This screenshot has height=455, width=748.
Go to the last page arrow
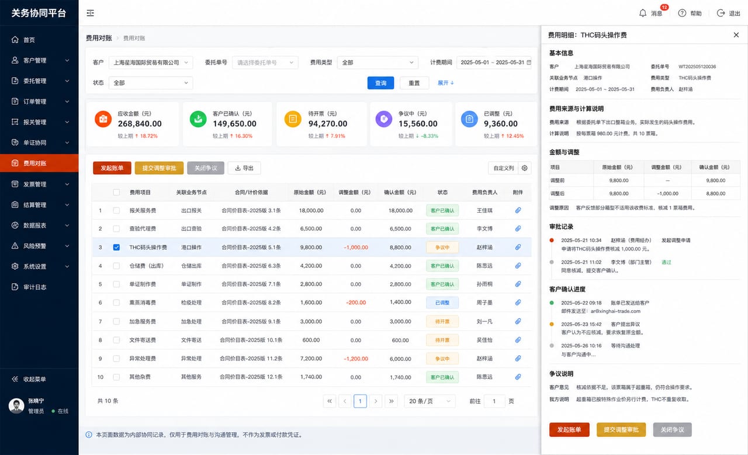[391, 401]
